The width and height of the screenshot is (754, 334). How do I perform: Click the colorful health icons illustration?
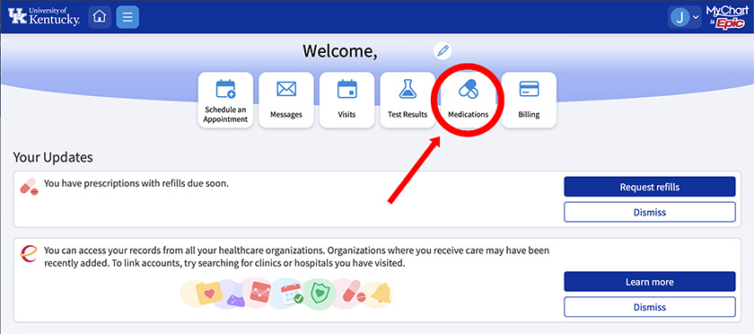pyautogui.click(x=286, y=293)
